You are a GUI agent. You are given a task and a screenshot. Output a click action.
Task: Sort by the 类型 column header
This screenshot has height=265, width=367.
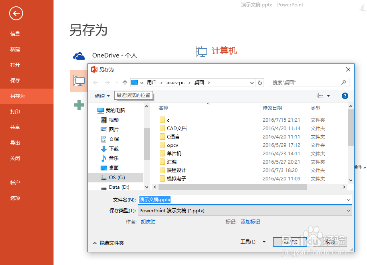[x=315, y=108]
